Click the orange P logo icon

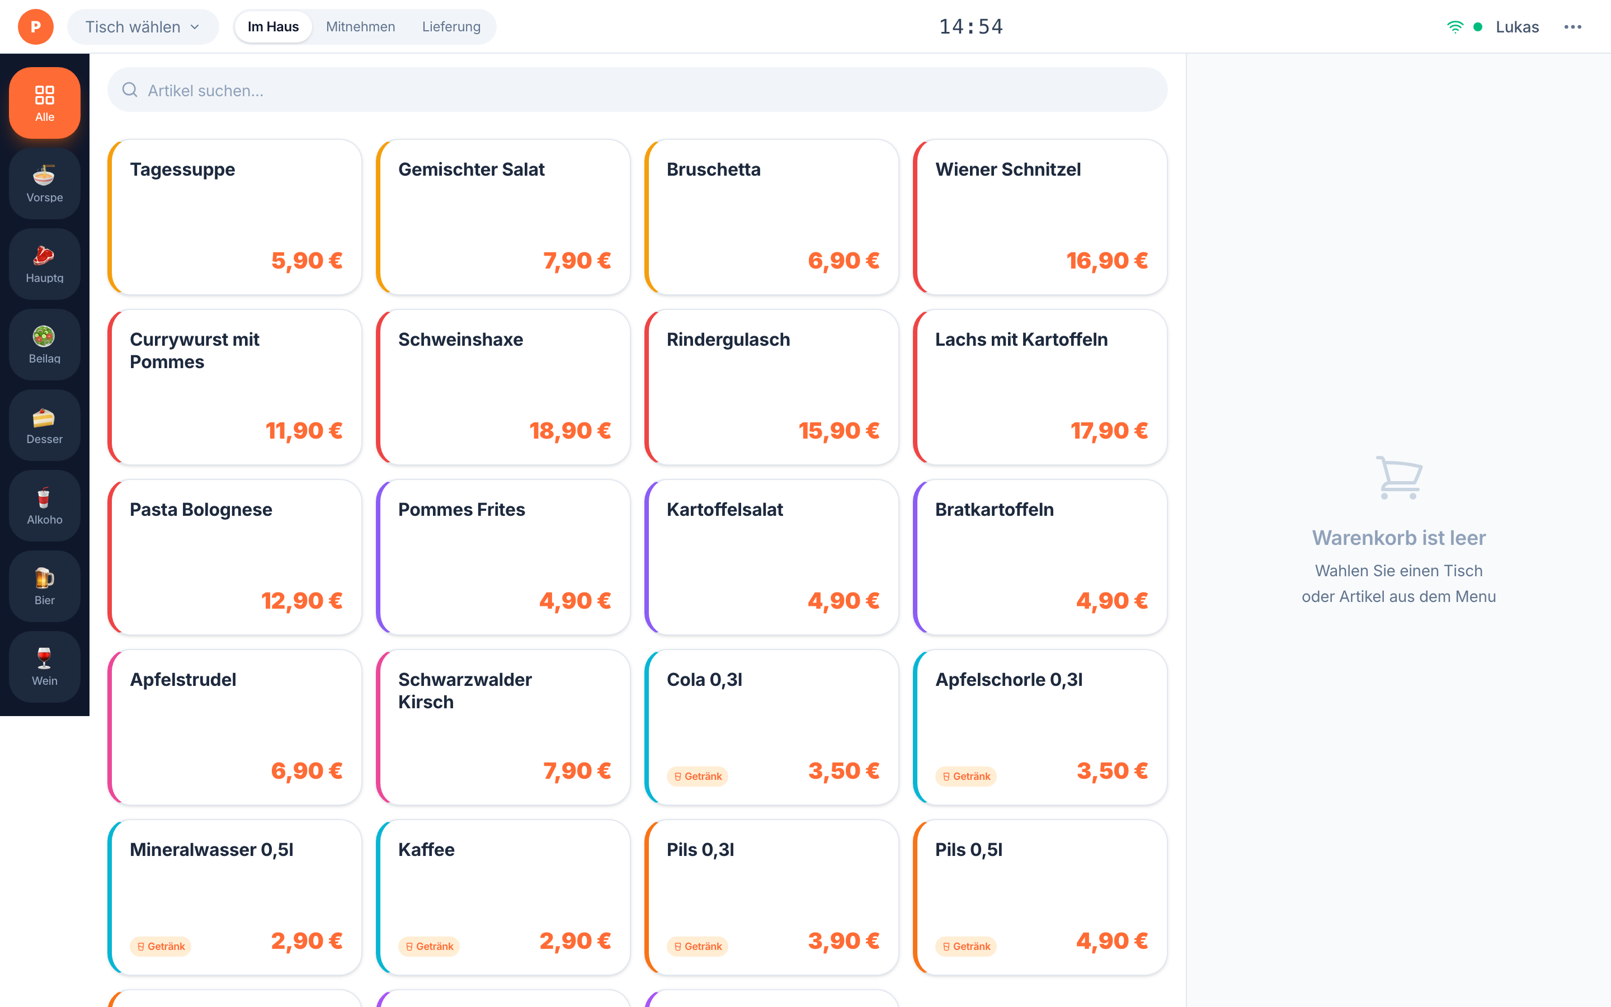pyautogui.click(x=35, y=27)
